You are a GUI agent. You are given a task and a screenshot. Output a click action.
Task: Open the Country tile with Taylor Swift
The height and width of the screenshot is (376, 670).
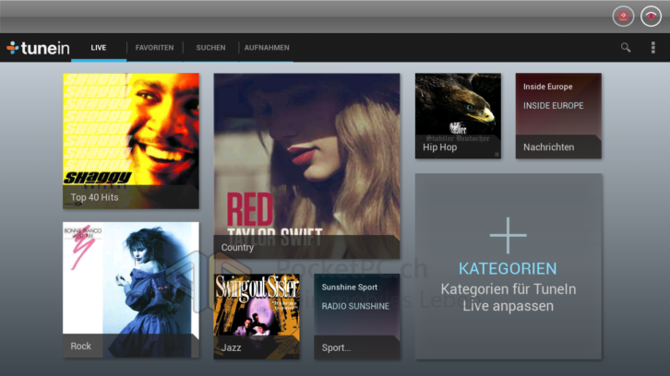[x=306, y=166]
